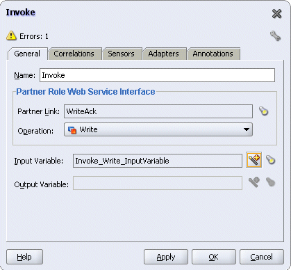Browse partner links with the flashlight icon
The width and height of the screenshot is (291, 270).
point(263,111)
